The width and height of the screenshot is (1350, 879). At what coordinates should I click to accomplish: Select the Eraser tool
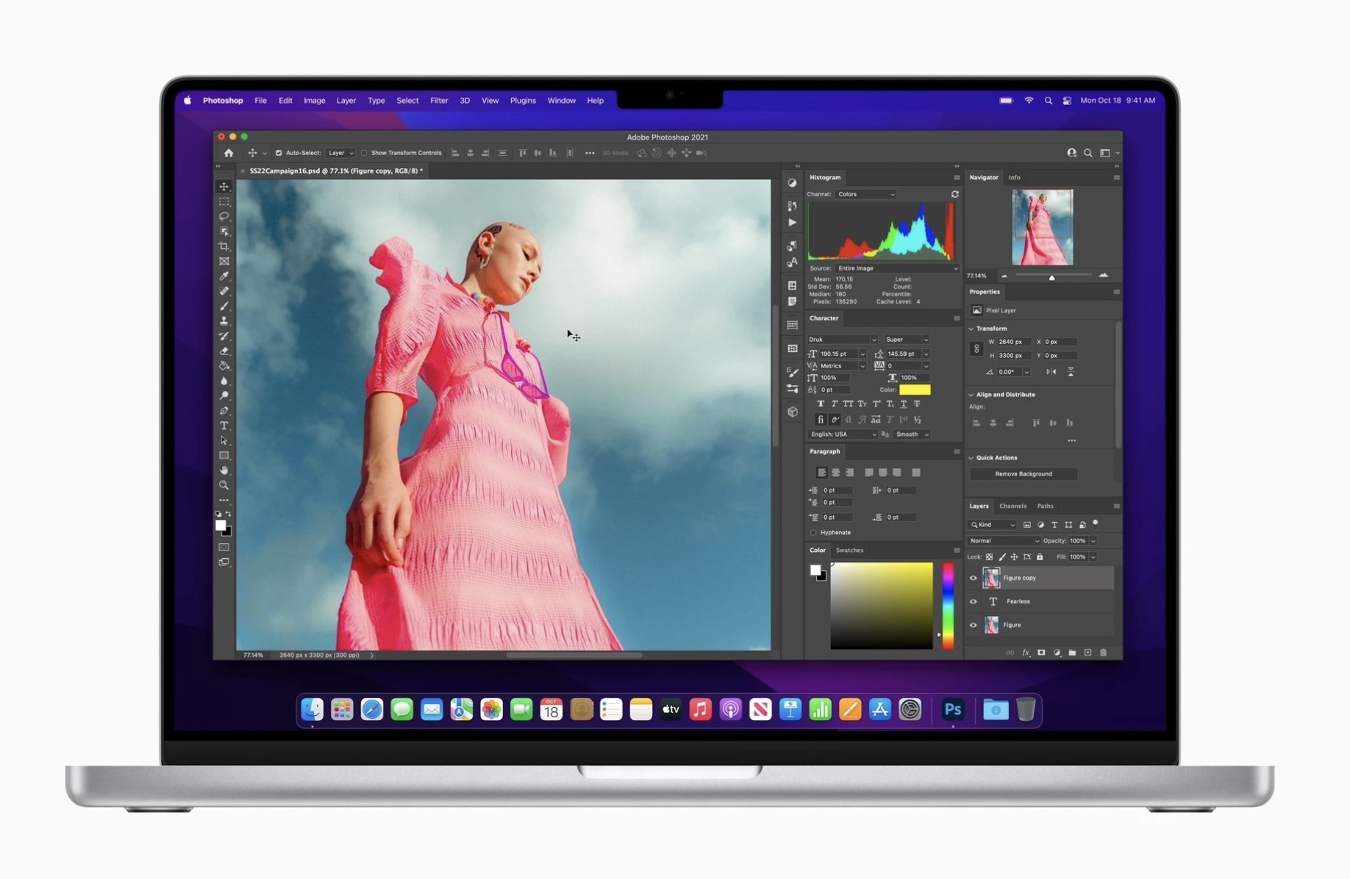(x=224, y=351)
